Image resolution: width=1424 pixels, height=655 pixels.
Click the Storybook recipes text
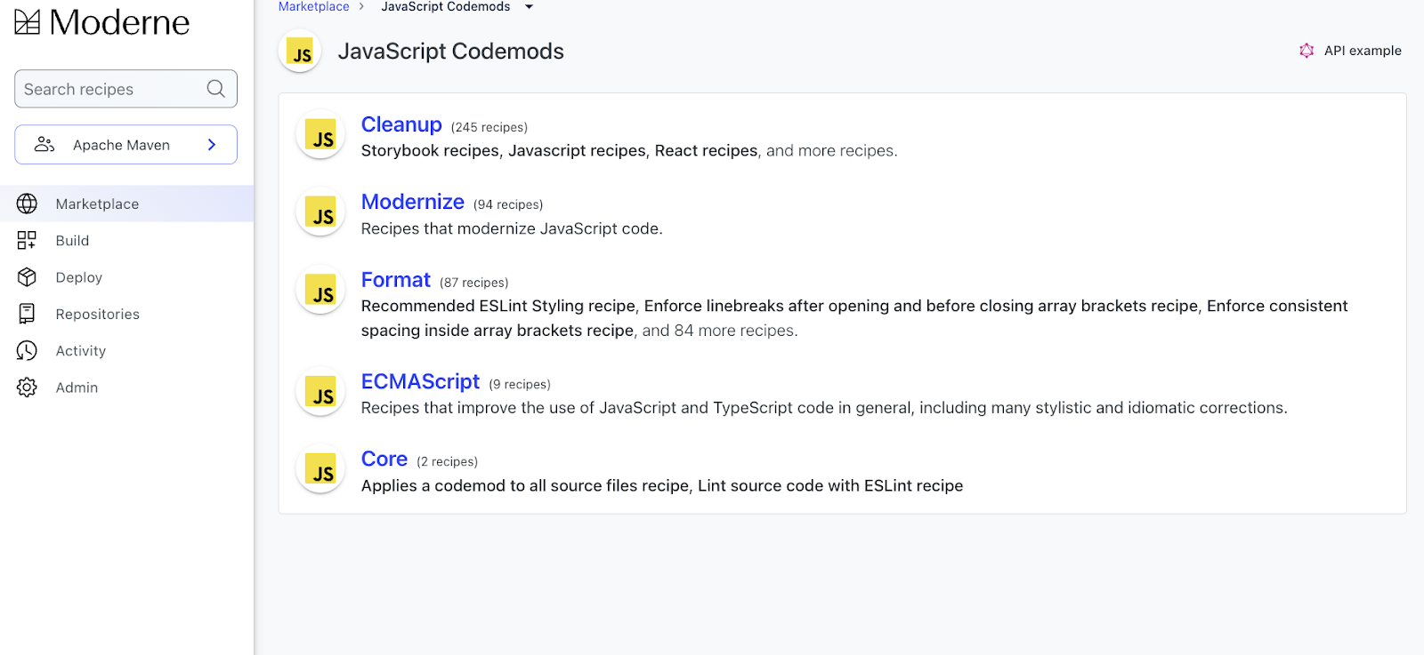pos(430,151)
